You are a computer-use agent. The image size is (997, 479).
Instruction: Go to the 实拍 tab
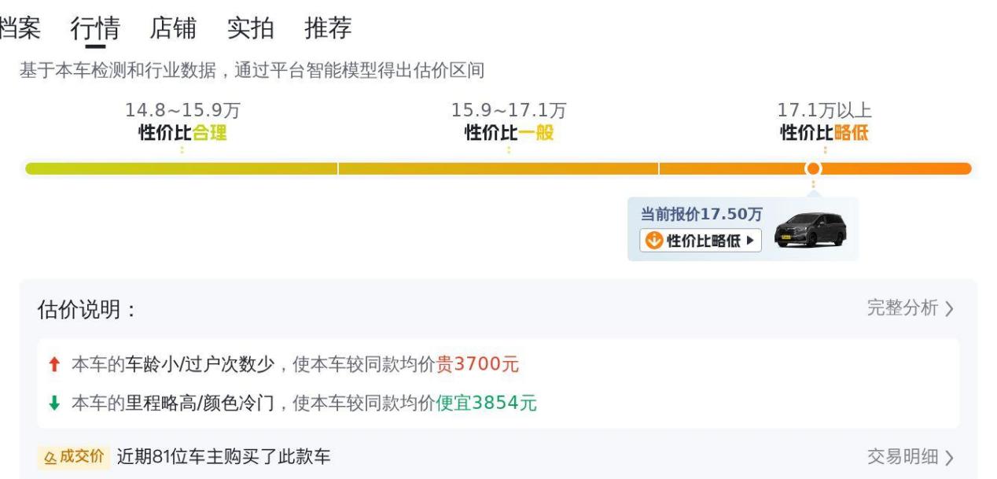click(x=250, y=28)
